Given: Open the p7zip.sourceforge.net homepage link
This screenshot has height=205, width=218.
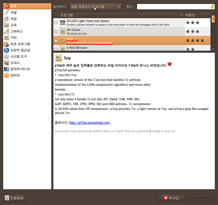Looking at the screenshot, I should pos(90,123).
